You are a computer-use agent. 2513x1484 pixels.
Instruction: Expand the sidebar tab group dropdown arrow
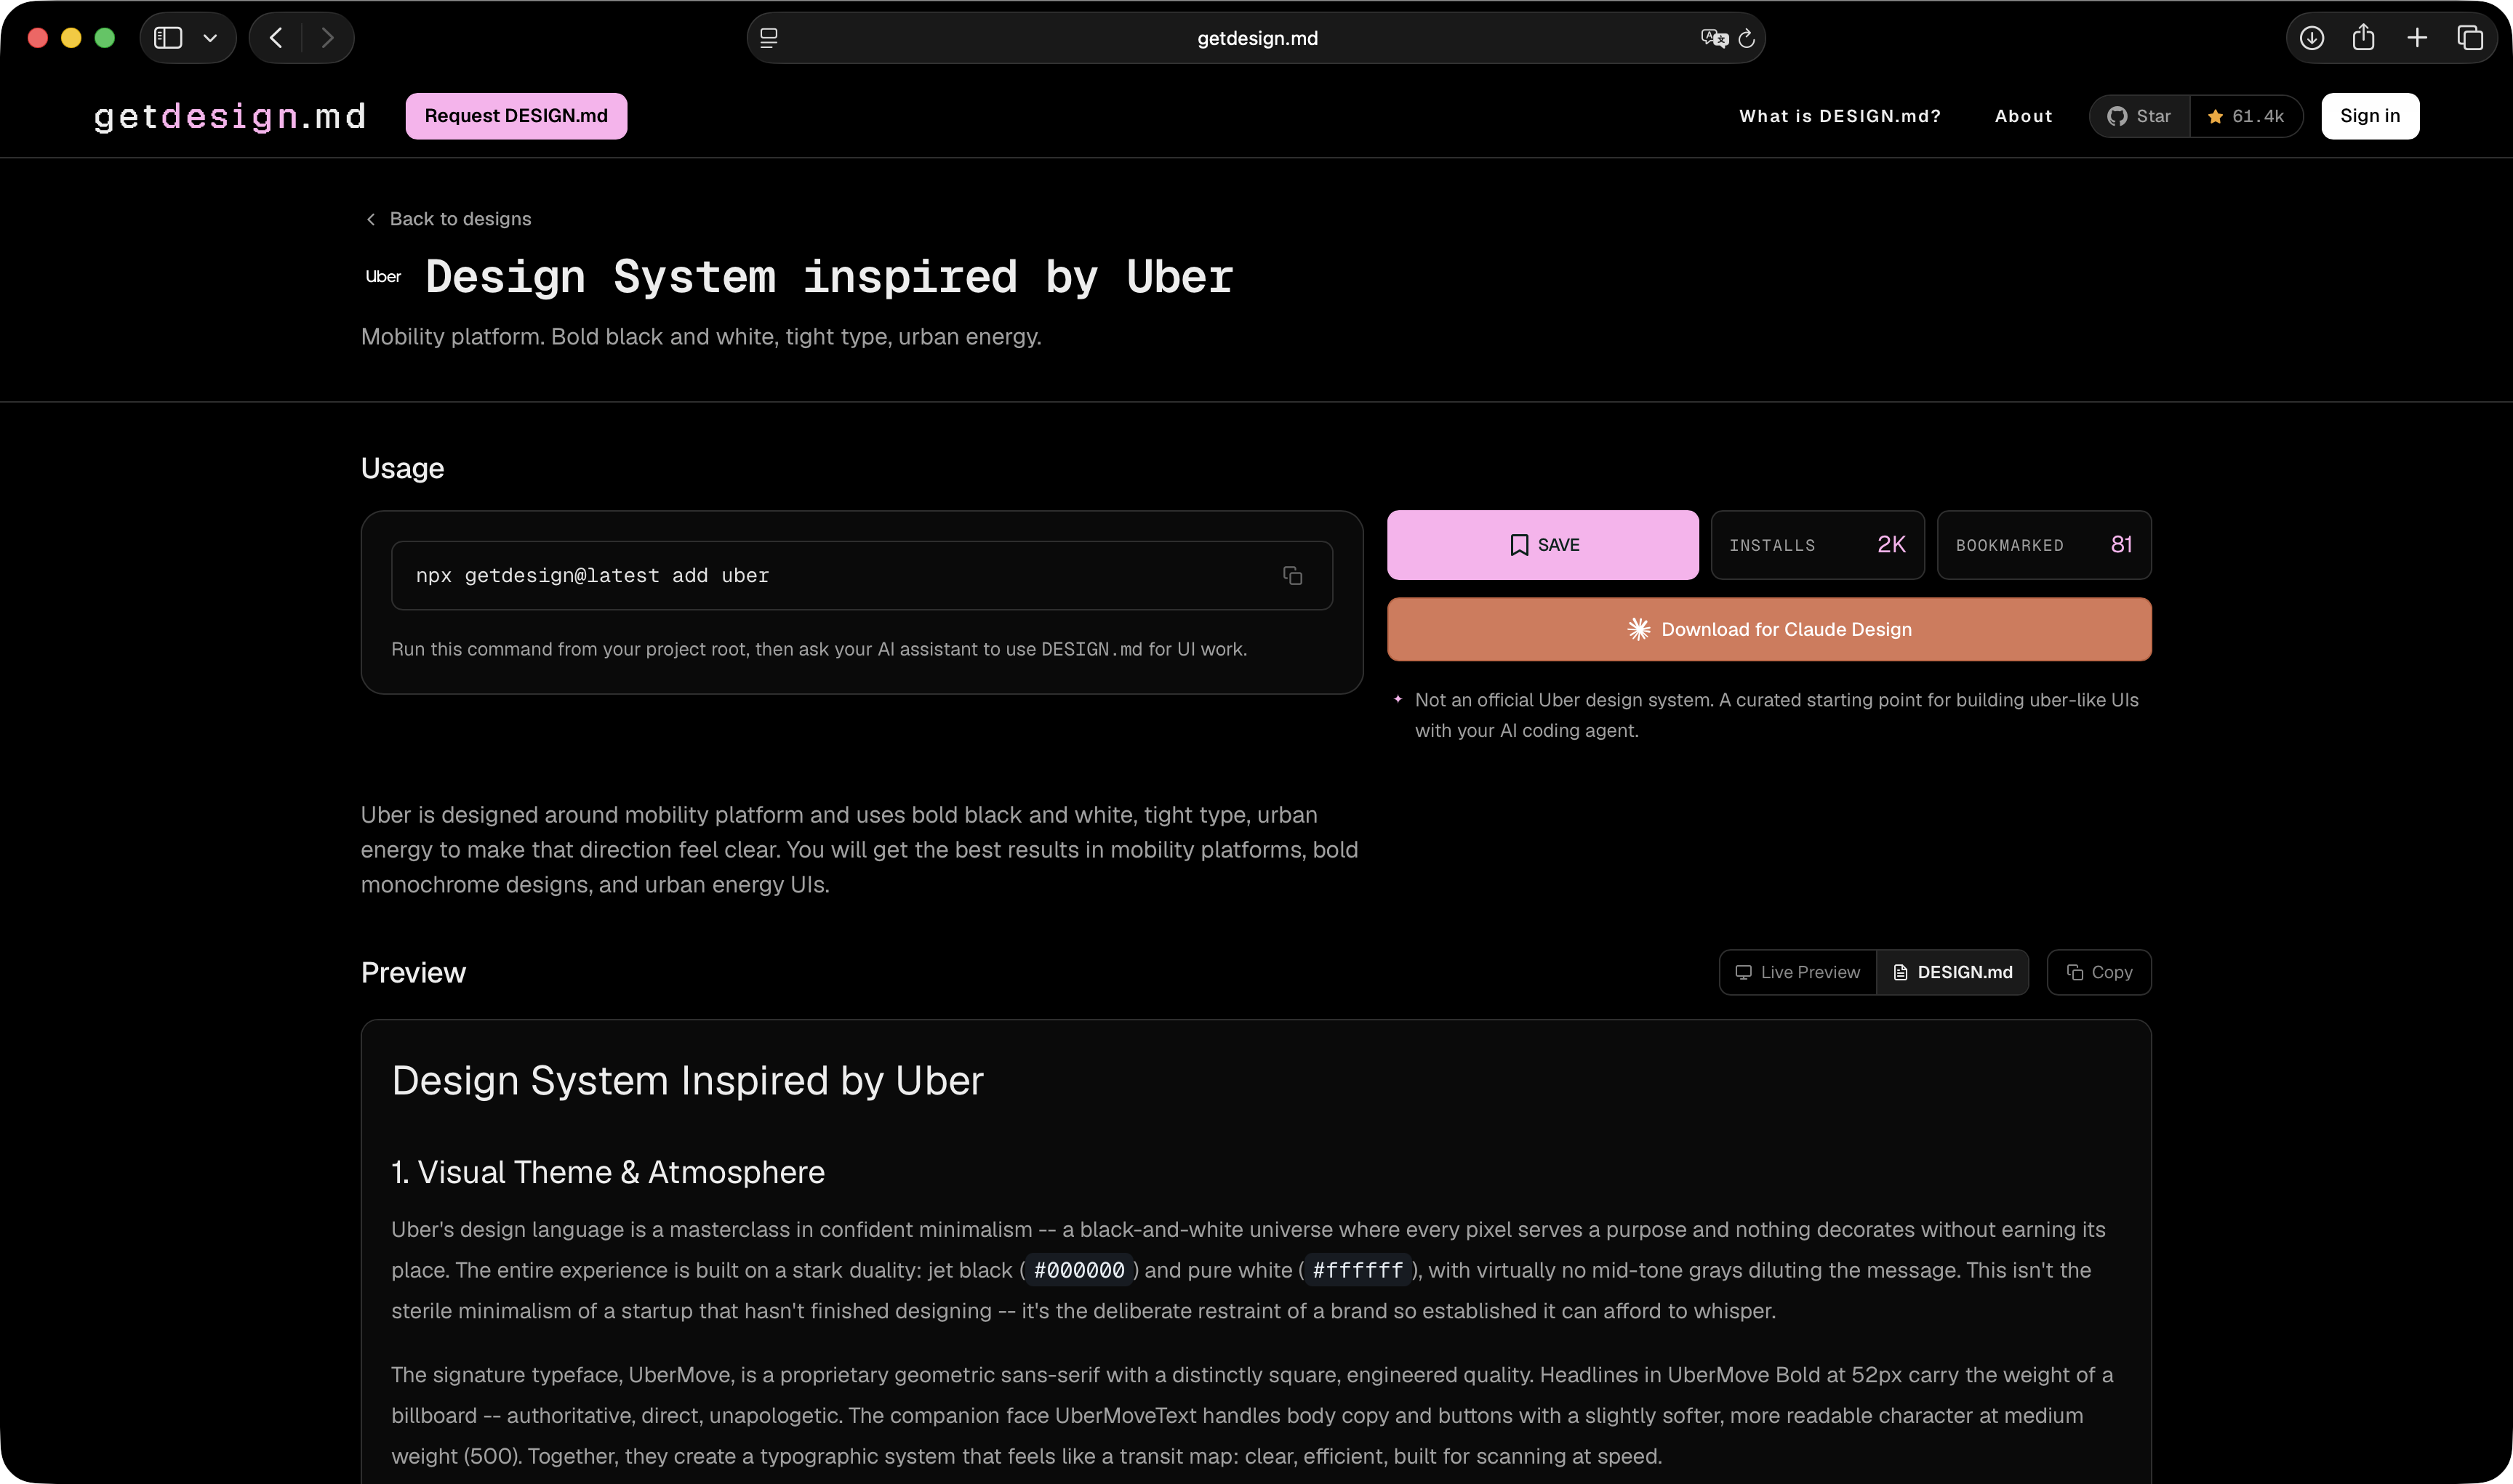(210, 38)
